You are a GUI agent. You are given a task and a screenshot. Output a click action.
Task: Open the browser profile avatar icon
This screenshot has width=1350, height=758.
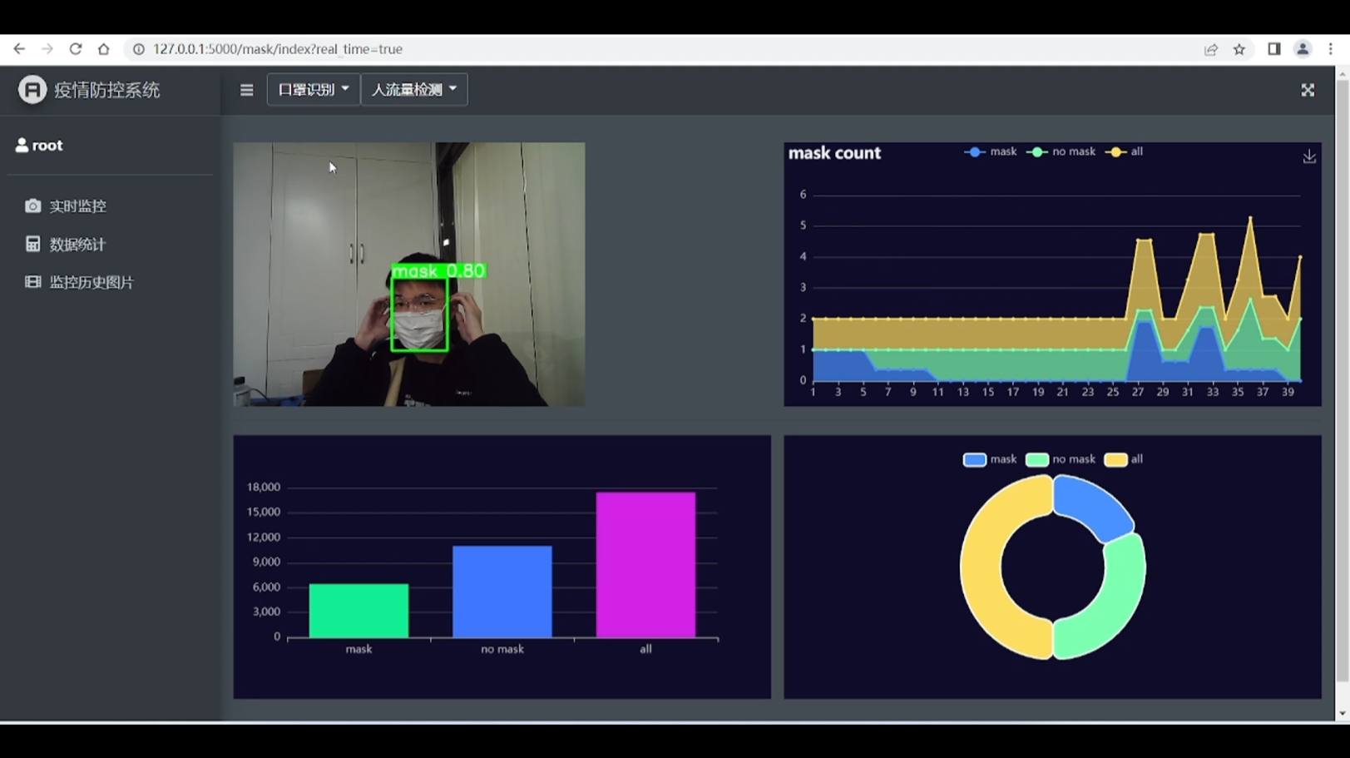point(1303,49)
